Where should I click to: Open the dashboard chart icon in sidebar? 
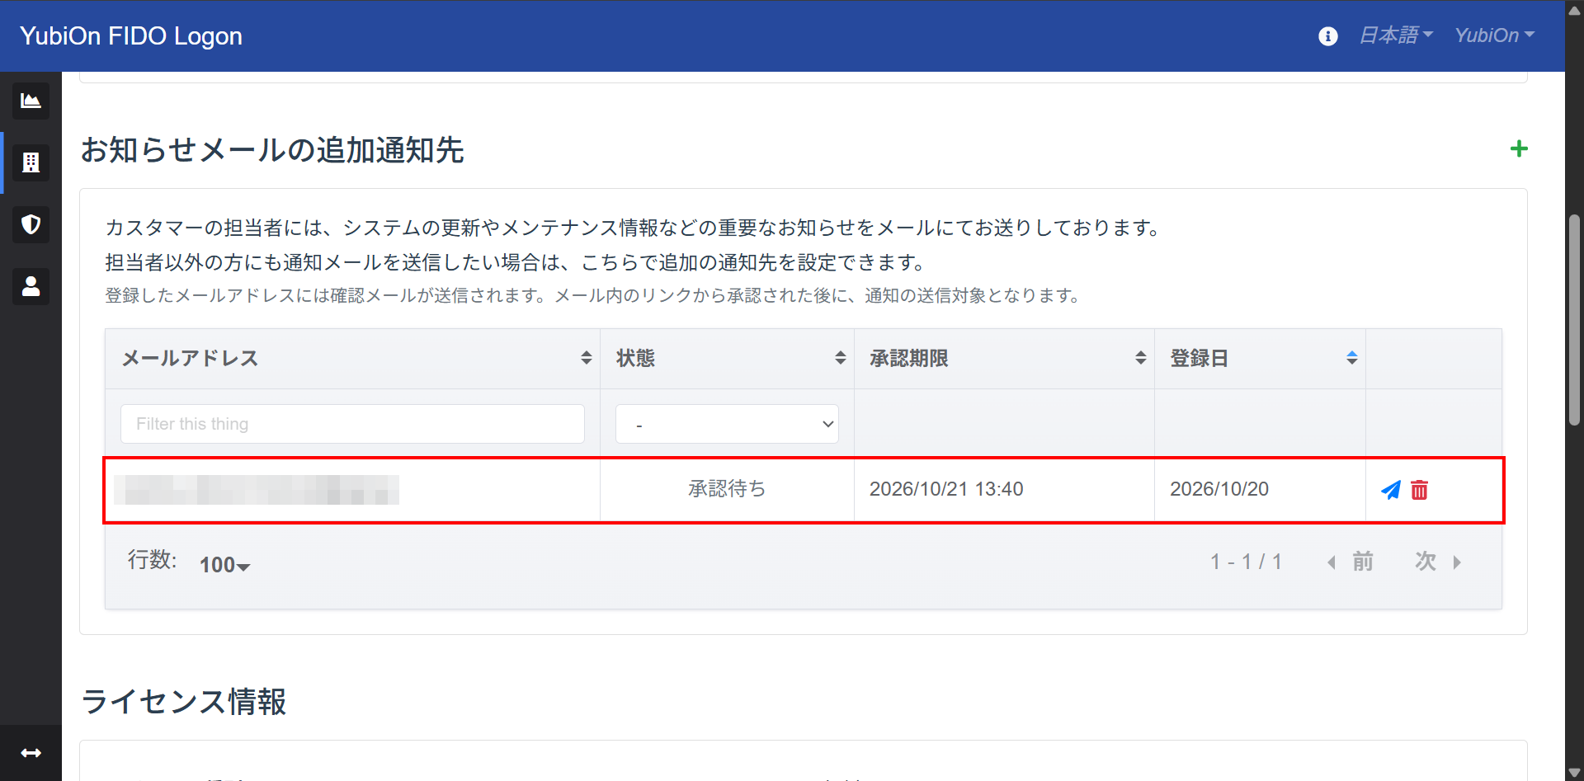click(31, 101)
